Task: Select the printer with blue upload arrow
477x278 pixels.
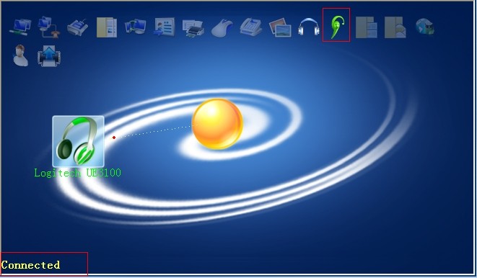Action: click(x=49, y=55)
